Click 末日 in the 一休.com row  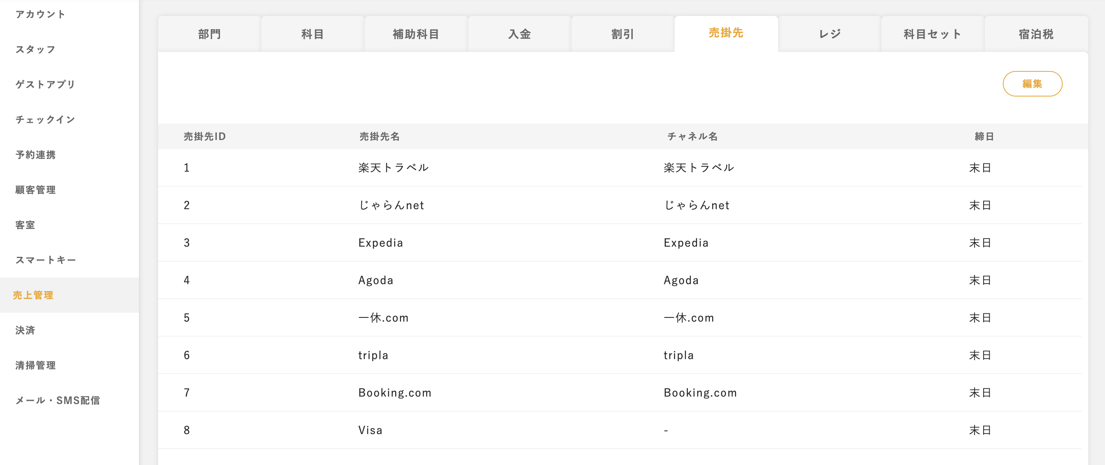click(x=980, y=318)
